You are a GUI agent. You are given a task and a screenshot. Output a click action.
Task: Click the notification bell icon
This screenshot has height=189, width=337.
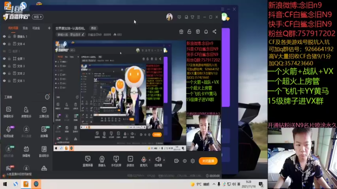[206, 32]
